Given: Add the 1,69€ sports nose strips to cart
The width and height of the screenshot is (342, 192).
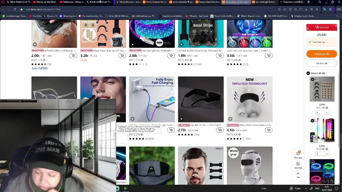Looking at the screenshot, I should (220, 55).
